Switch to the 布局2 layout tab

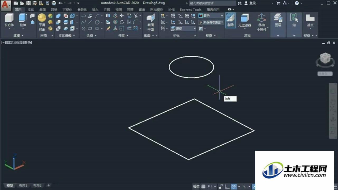coord(37,186)
